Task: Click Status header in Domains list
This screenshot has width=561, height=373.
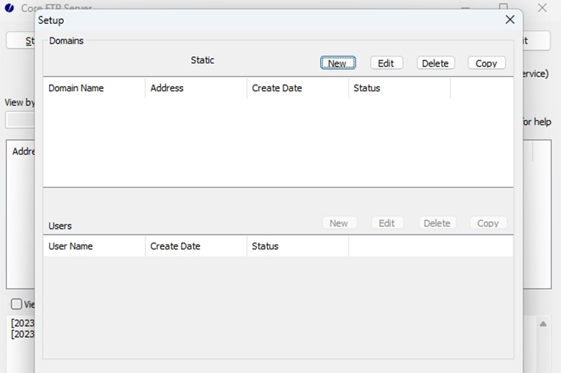Action: tap(399, 88)
